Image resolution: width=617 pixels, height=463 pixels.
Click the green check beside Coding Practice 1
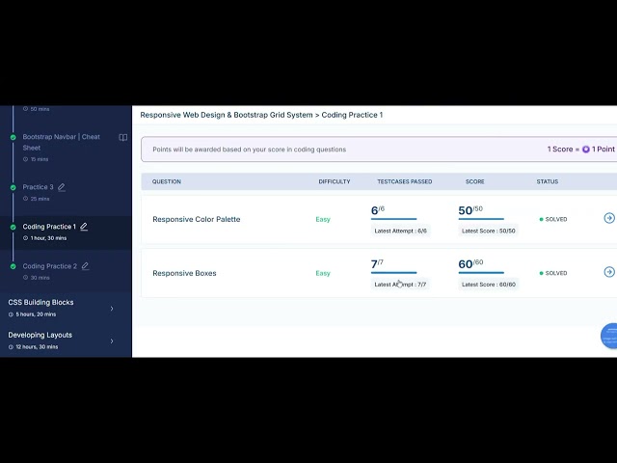13,228
